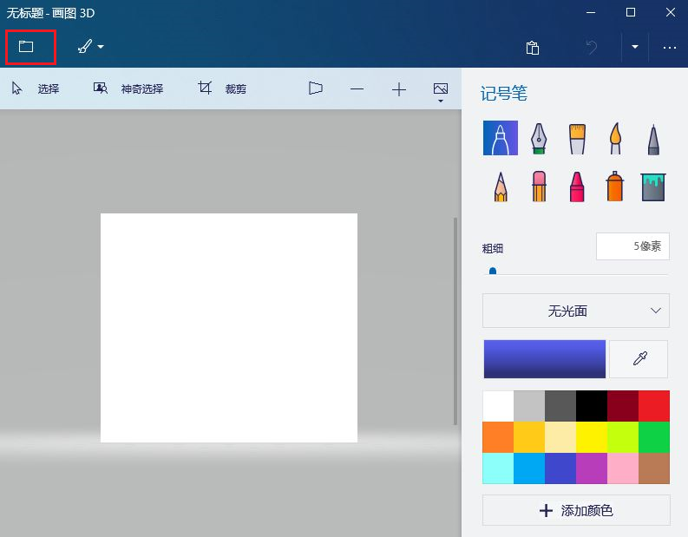Select the Pixel pen brush
Viewport: 688px width, 537px height.
pos(653,140)
